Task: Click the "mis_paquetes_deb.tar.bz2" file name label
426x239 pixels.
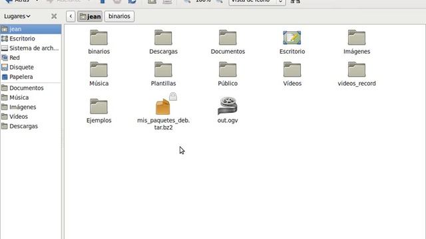Action: click(163, 123)
